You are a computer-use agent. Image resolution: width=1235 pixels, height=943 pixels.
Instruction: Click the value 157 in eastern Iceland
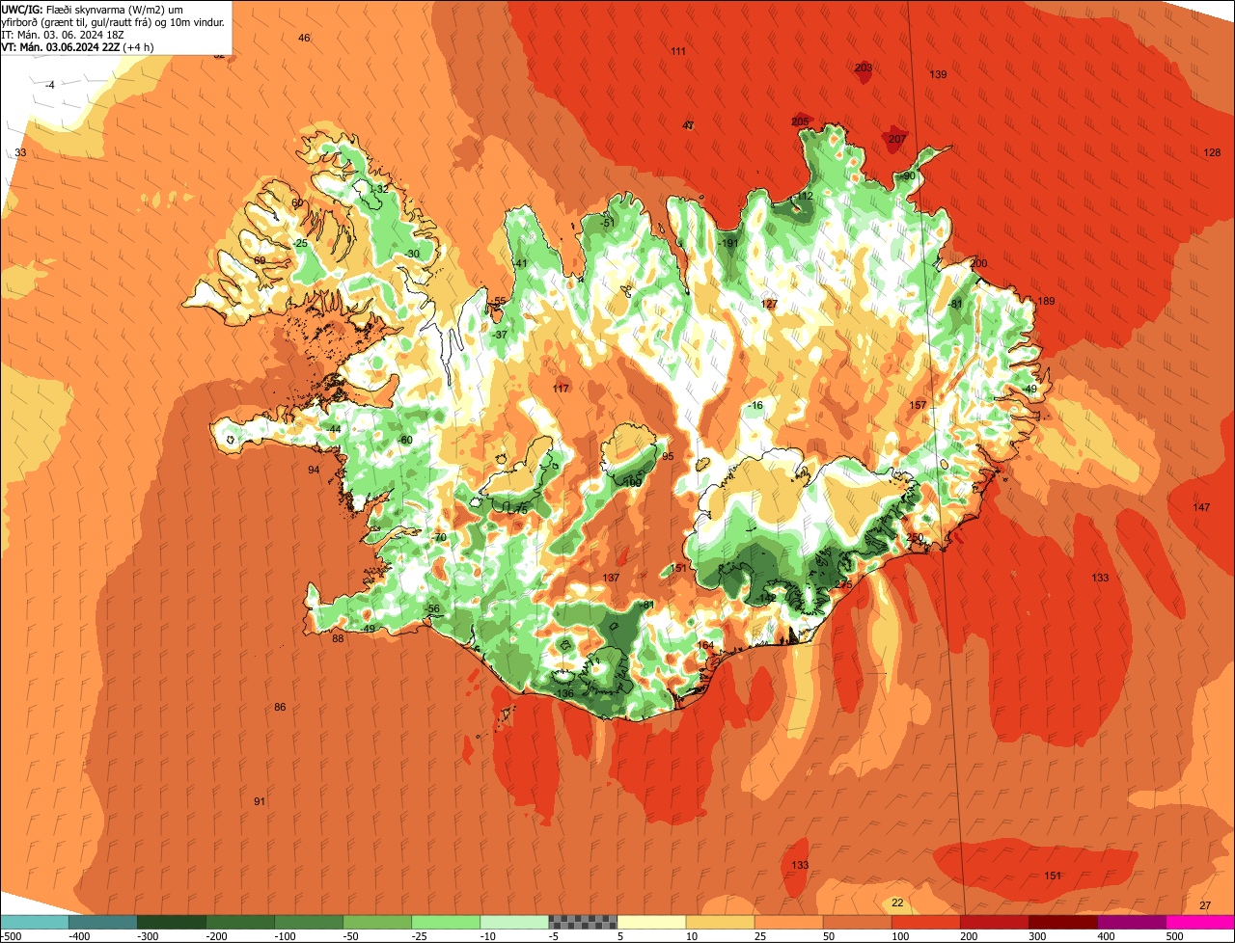[918, 405]
